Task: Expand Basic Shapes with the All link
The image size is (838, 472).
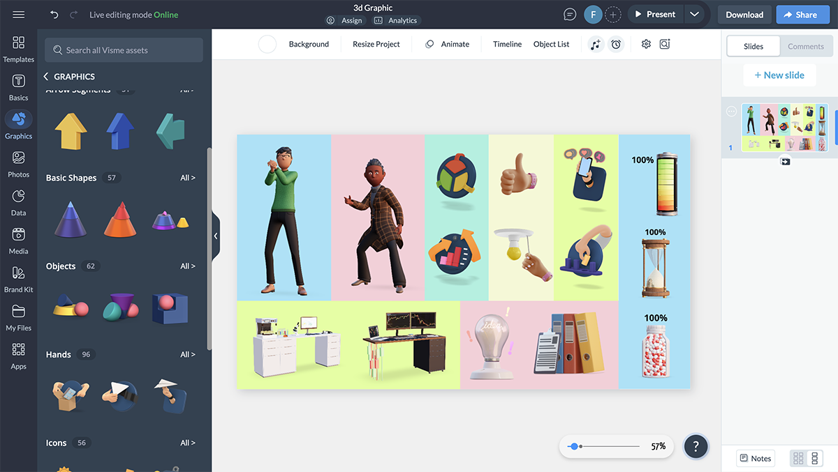Action: (x=187, y=177)
